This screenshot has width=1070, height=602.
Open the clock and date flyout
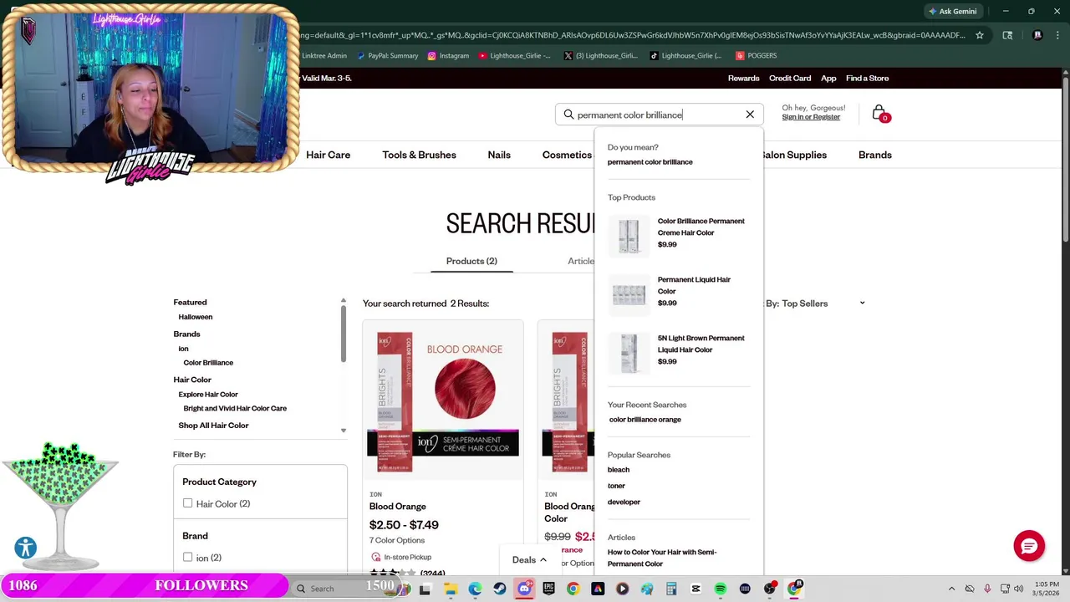(x=1047, y=589)
